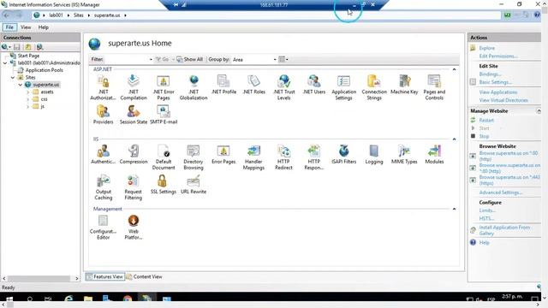
Task: Open Configuration Editor feature
Action: (103, 227)
